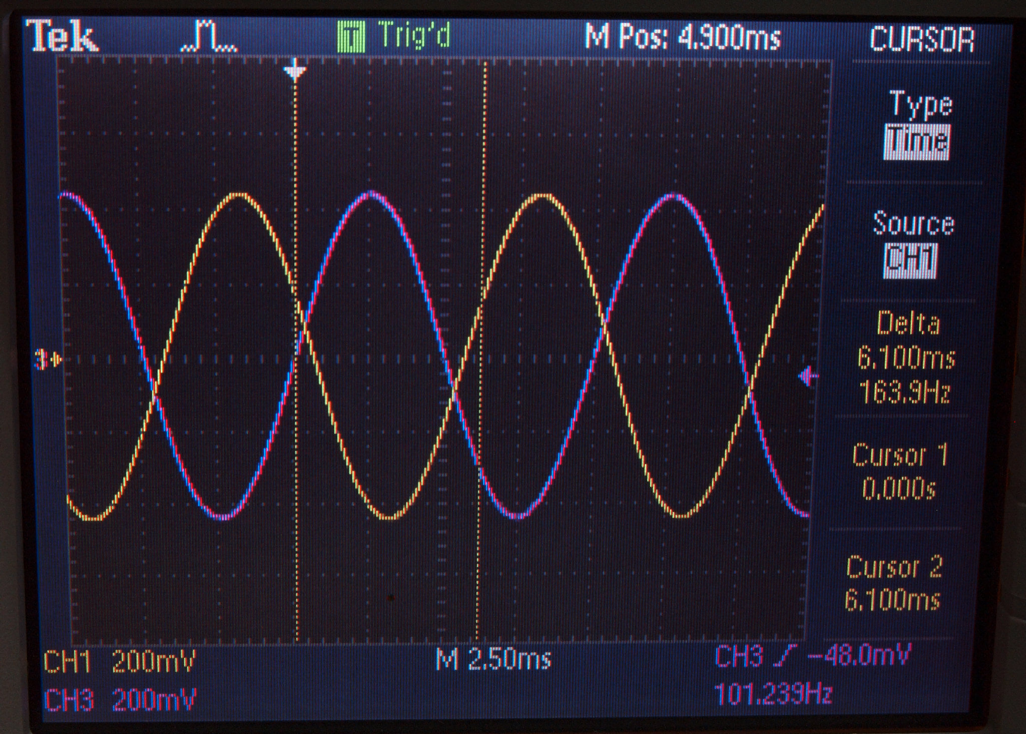Select the Cursor 2 6.100ms menu item
Viewport: 1026px width, 734px height.
coord(893,583)
